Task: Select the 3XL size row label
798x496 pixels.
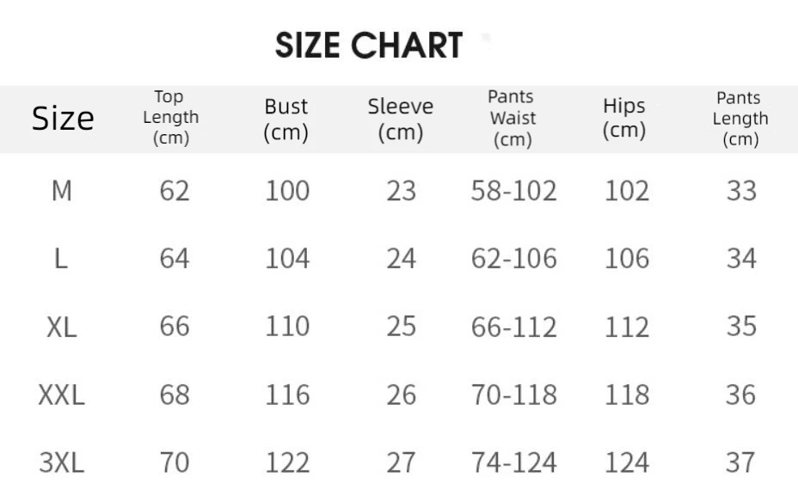Action: [62, 463]
